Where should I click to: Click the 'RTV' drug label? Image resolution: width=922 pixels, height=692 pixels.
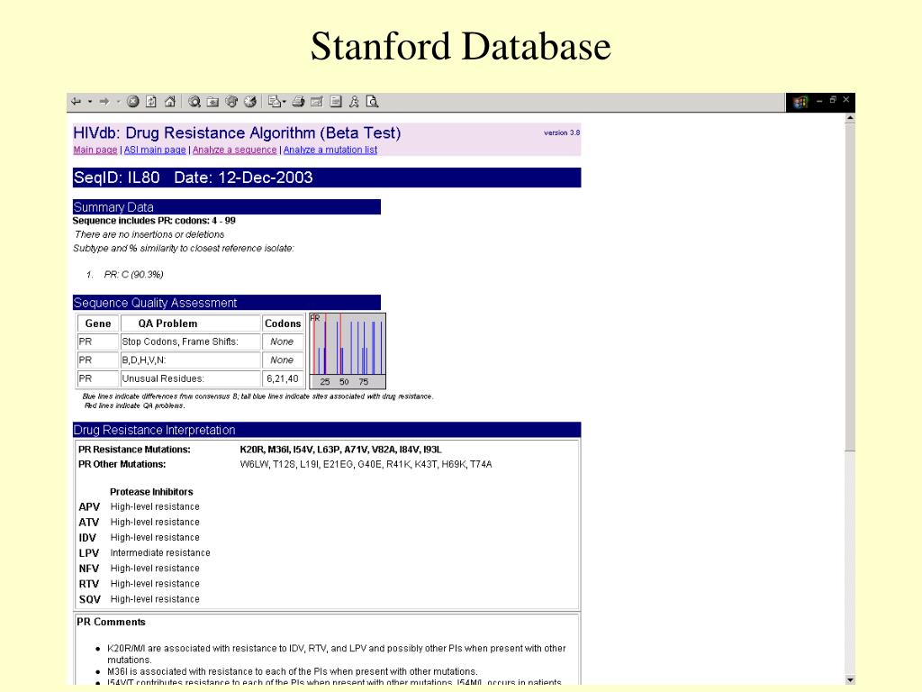pos(89,584)
